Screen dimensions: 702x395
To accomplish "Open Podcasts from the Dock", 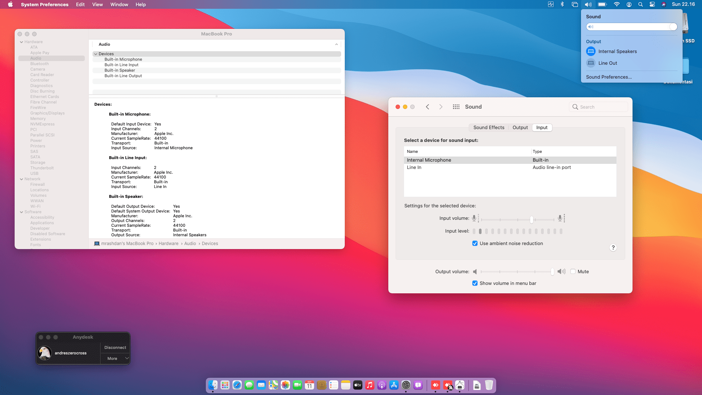I will tap(382, 385).
